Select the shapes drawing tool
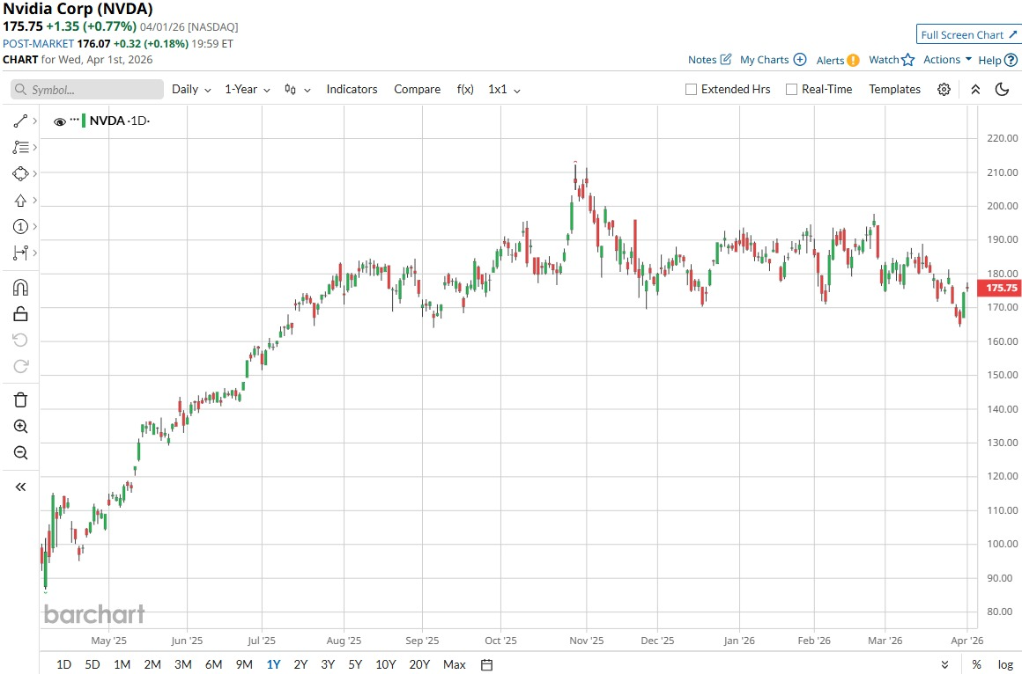 coord(20,174)
